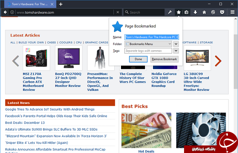Screen dimensions: 238x153
Task: Select the CPU category
Action: point(79,42)
